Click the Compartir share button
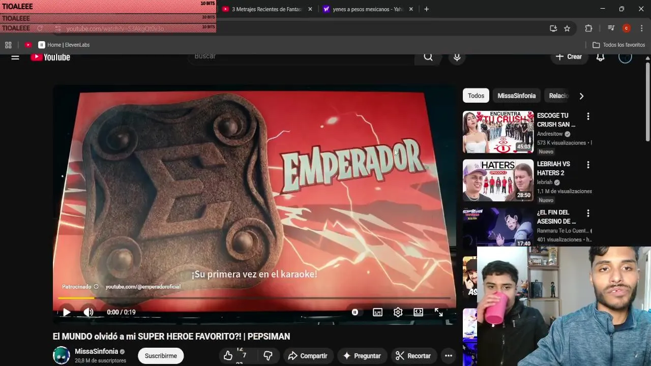Viewport: 651px width, 366px height. coord(308,356)
